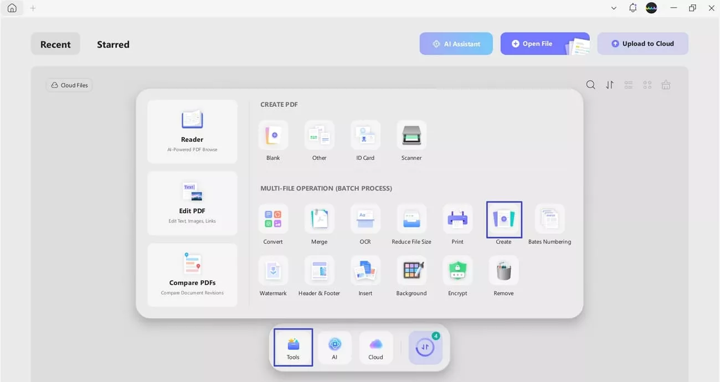The image size is (720, 382).
Task: Switch to list view layout
Action: click(629, 85)
